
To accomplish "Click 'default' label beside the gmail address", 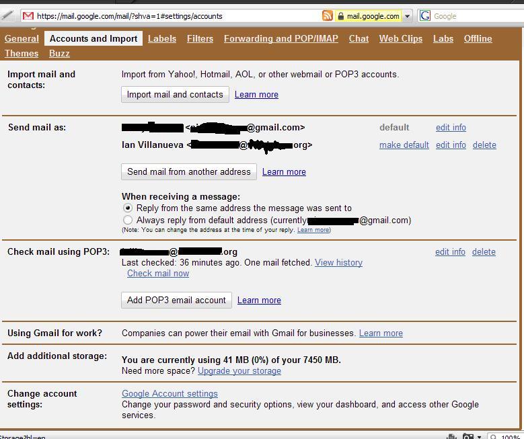I will (x=394, y=127).
